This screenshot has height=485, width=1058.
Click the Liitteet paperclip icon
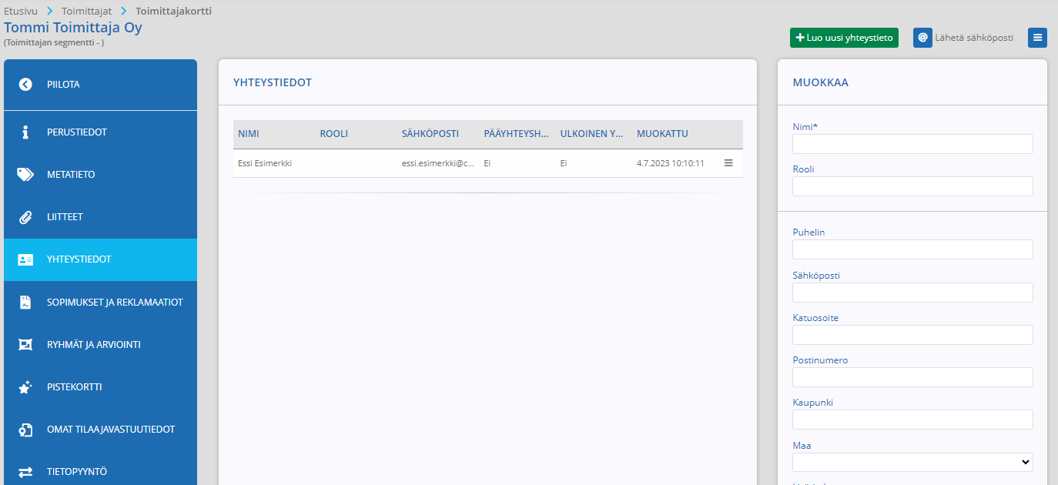[25, 217]
